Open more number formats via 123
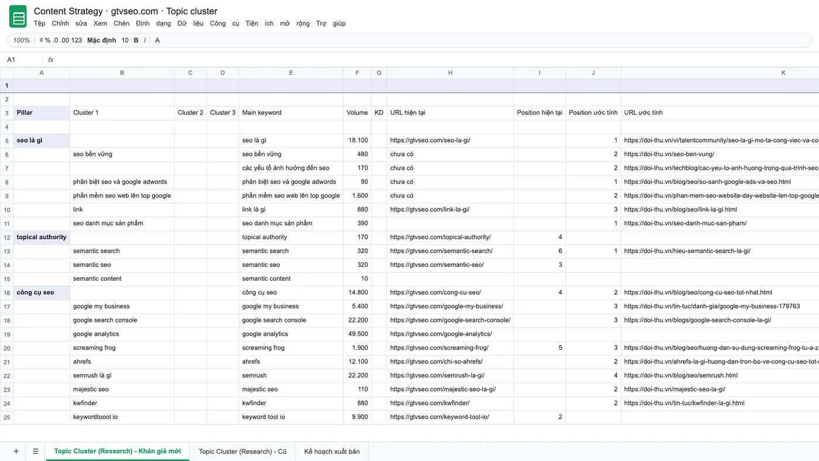Screen dimensions: 819x461 (77, 40)
